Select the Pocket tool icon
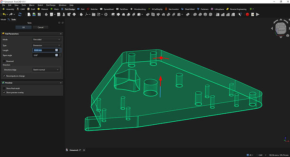290x157 pixels. [148, 14]
